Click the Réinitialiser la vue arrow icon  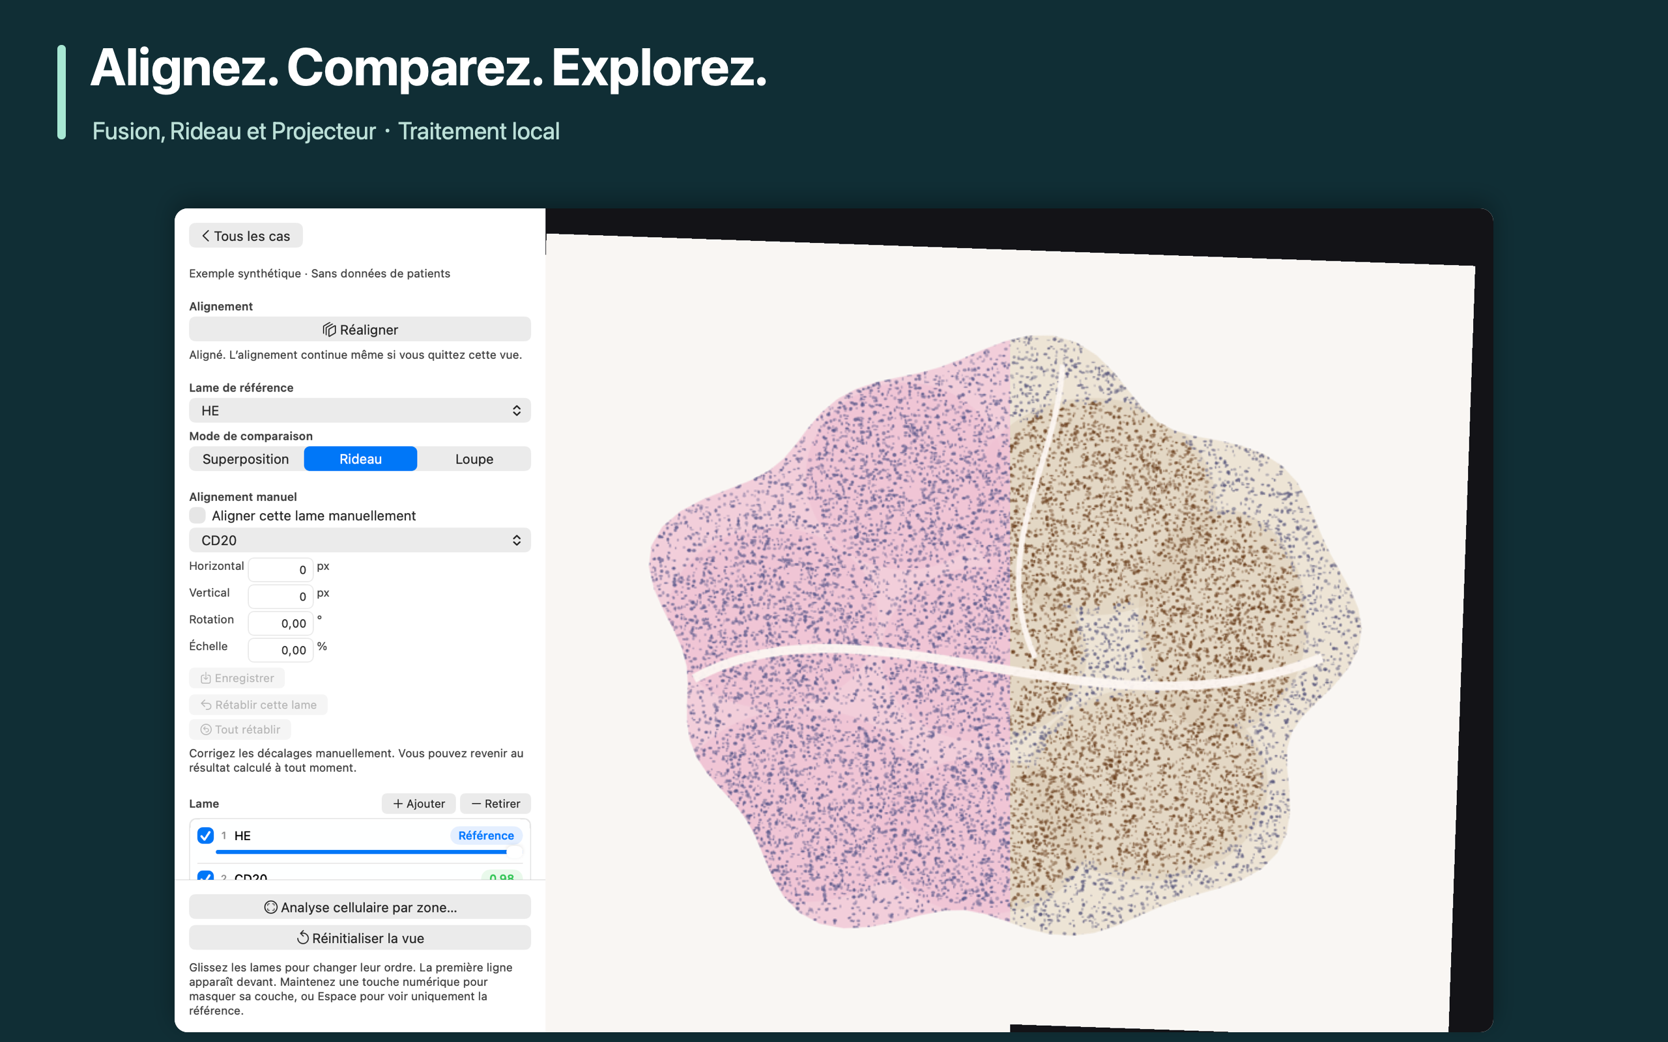click(x=302, y=937)
